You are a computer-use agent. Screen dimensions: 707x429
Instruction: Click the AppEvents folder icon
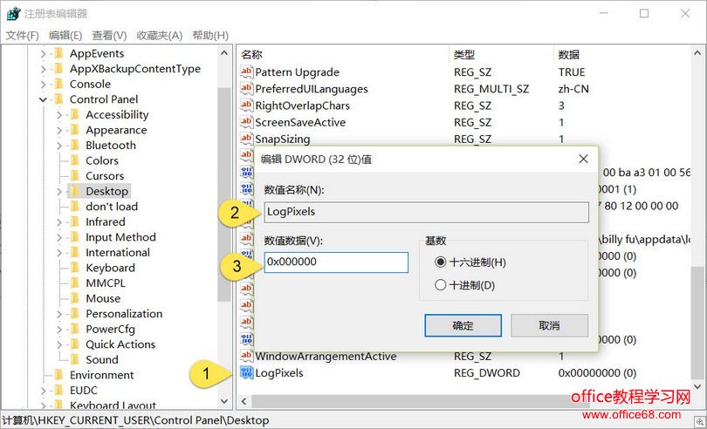click(x=58, y=54)
